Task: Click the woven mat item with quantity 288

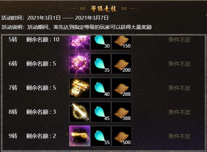Action: [x=122, y=88]
